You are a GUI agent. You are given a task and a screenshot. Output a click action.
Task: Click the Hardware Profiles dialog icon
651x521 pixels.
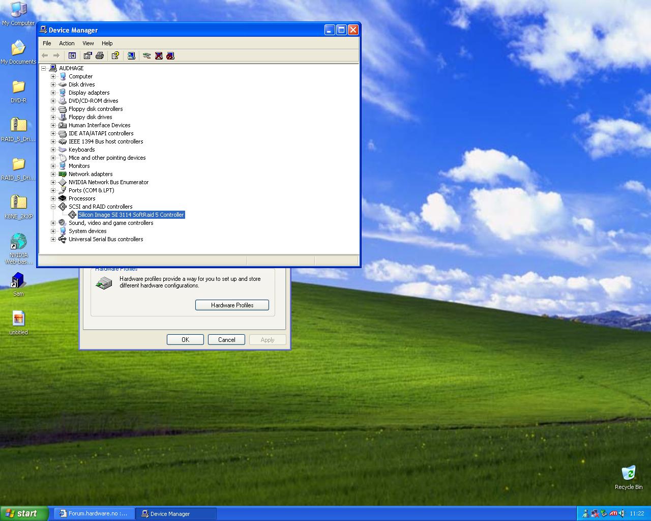[104, 283]
